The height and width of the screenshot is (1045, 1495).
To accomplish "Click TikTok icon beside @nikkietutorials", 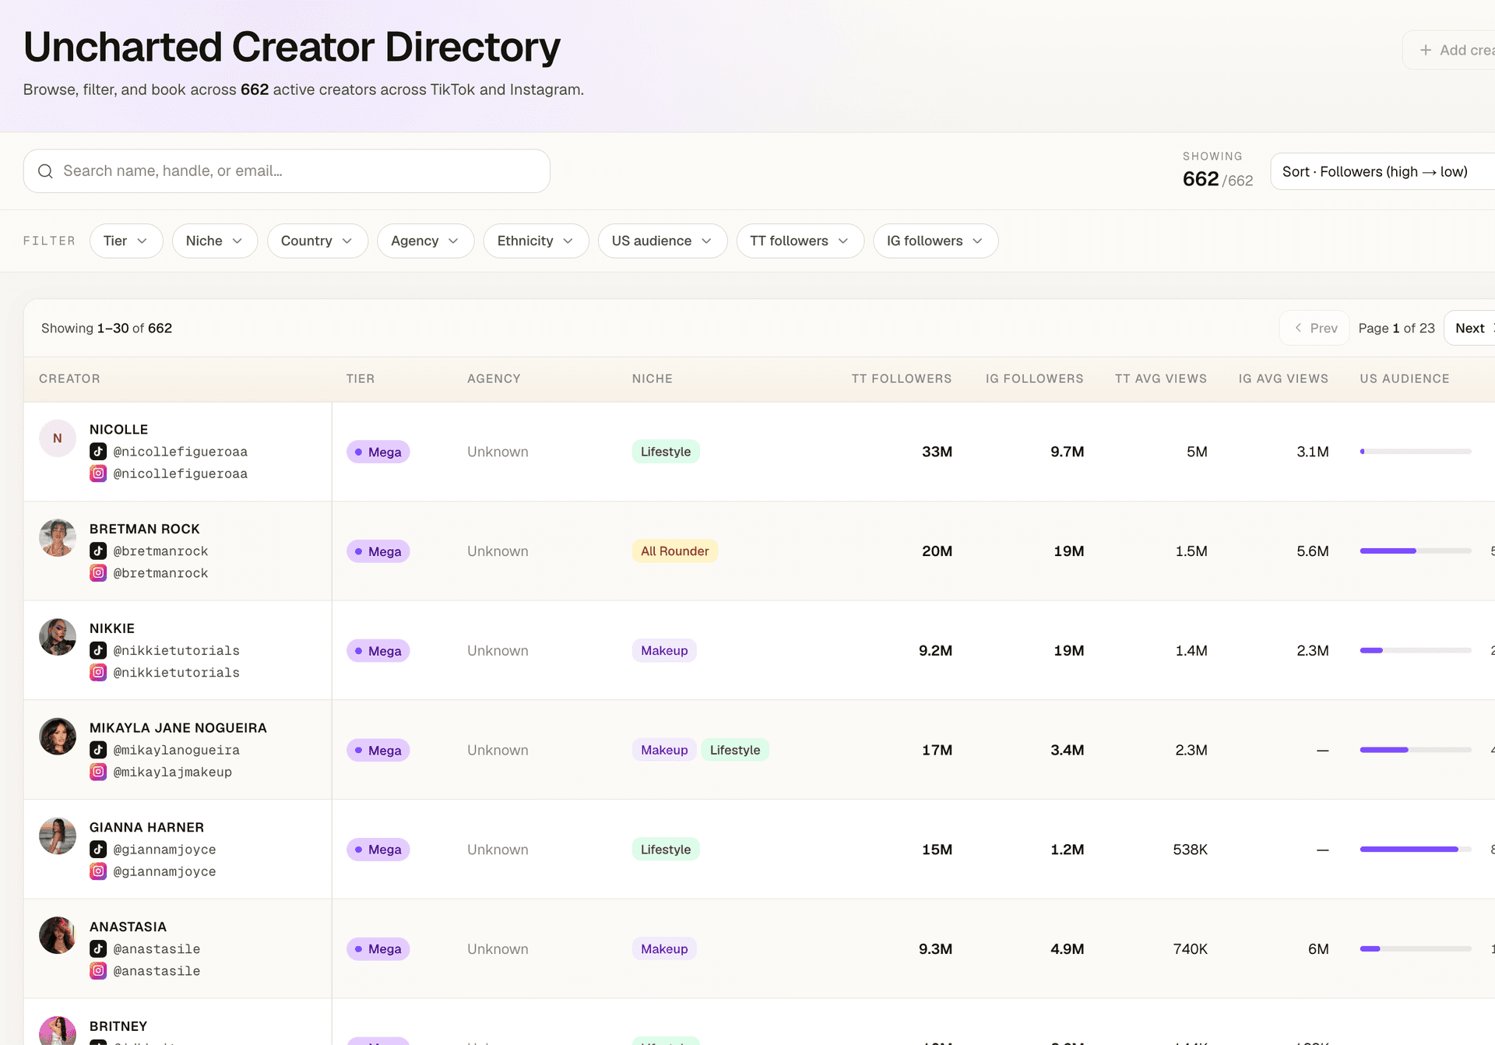I will click(x=98, y=650).
